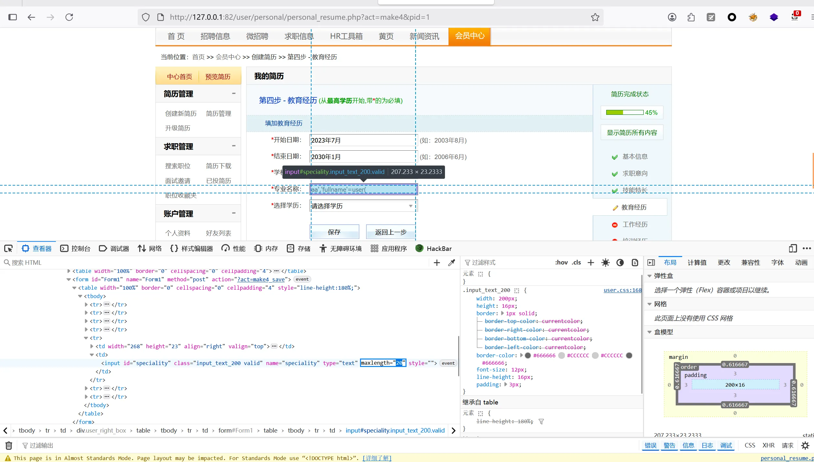814x462 pixels.
Task: Click the element picker icon in devtools
Action: point(8,248)
